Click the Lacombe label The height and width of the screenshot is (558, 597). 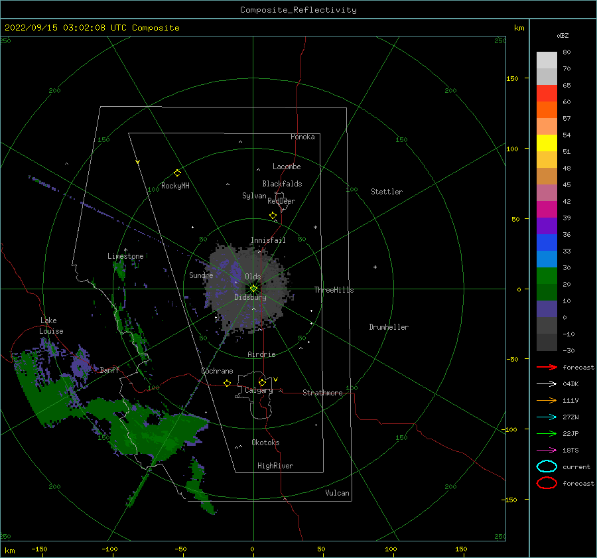coord(287,167)
